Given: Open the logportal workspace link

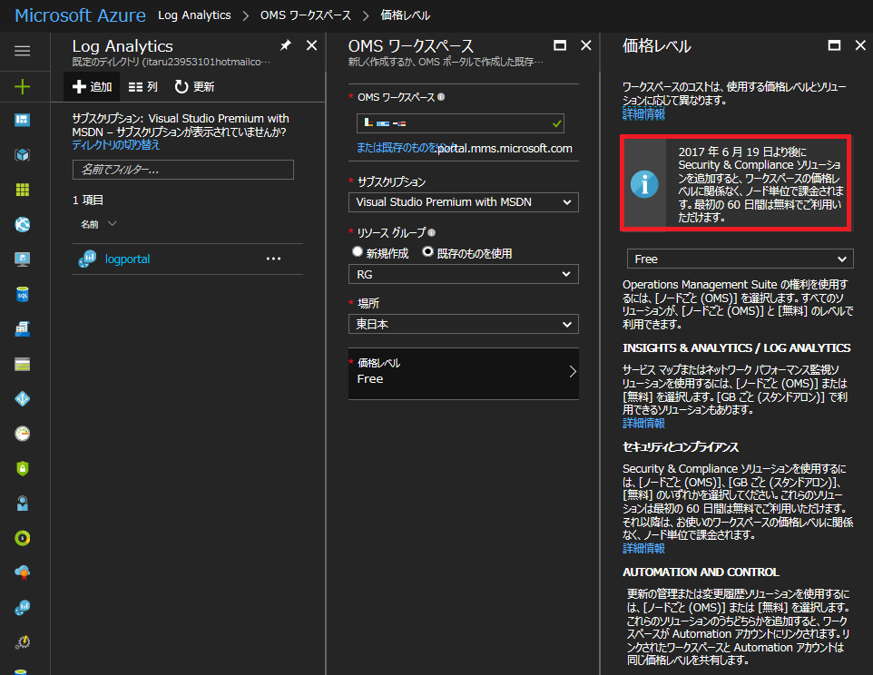Looking at the screenshot, I should click(x=127, y=259).
